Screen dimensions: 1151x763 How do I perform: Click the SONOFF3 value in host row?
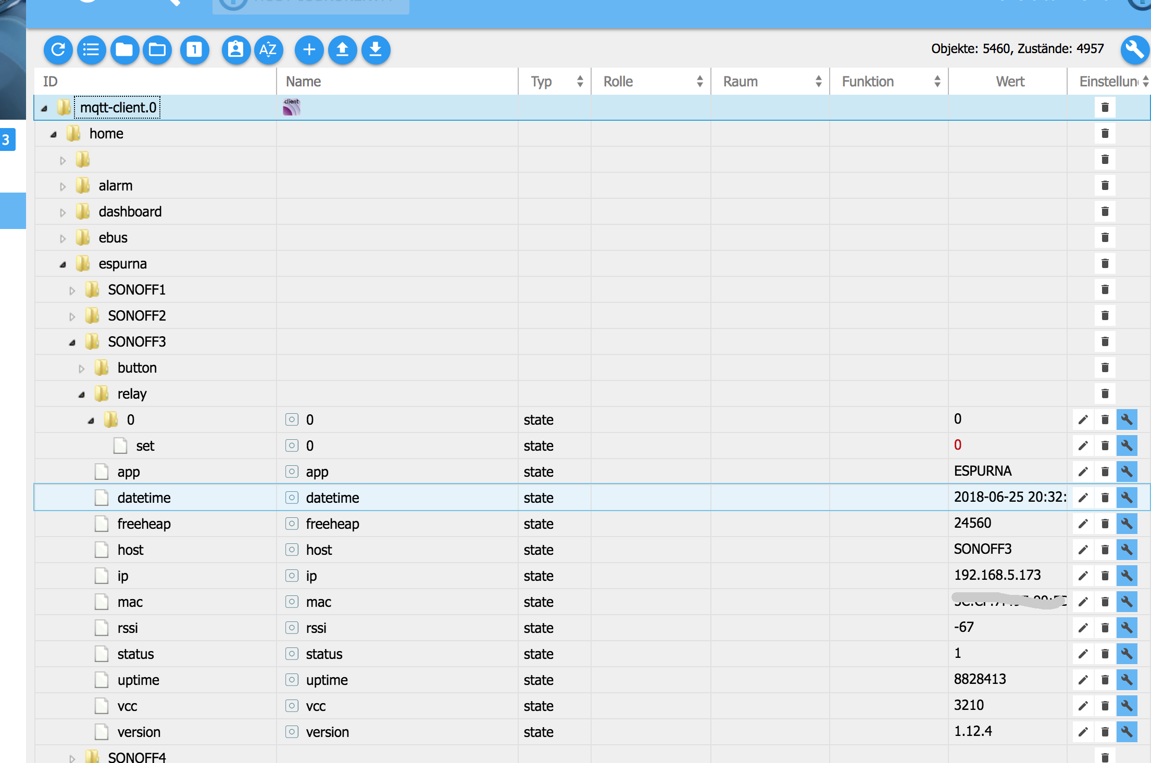(983, 549)
